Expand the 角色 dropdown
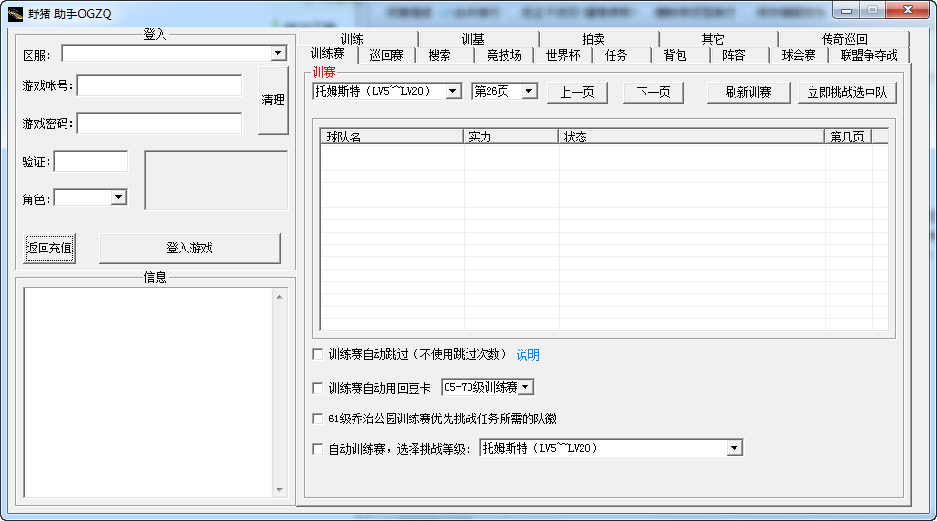The width and height of the screenshot is (937, 521). [x=119, y=198]
